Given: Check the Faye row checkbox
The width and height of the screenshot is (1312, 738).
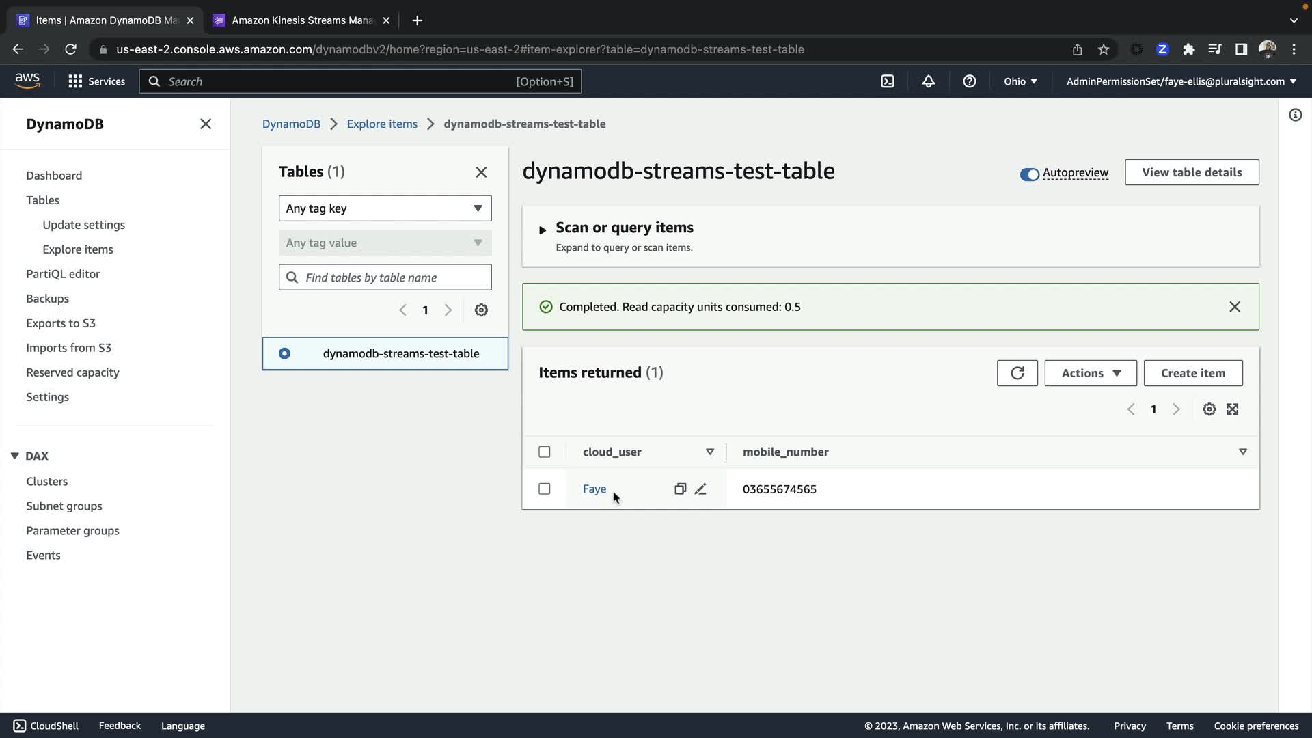Looking at the screenshot, I should click(x=544, y=489).
